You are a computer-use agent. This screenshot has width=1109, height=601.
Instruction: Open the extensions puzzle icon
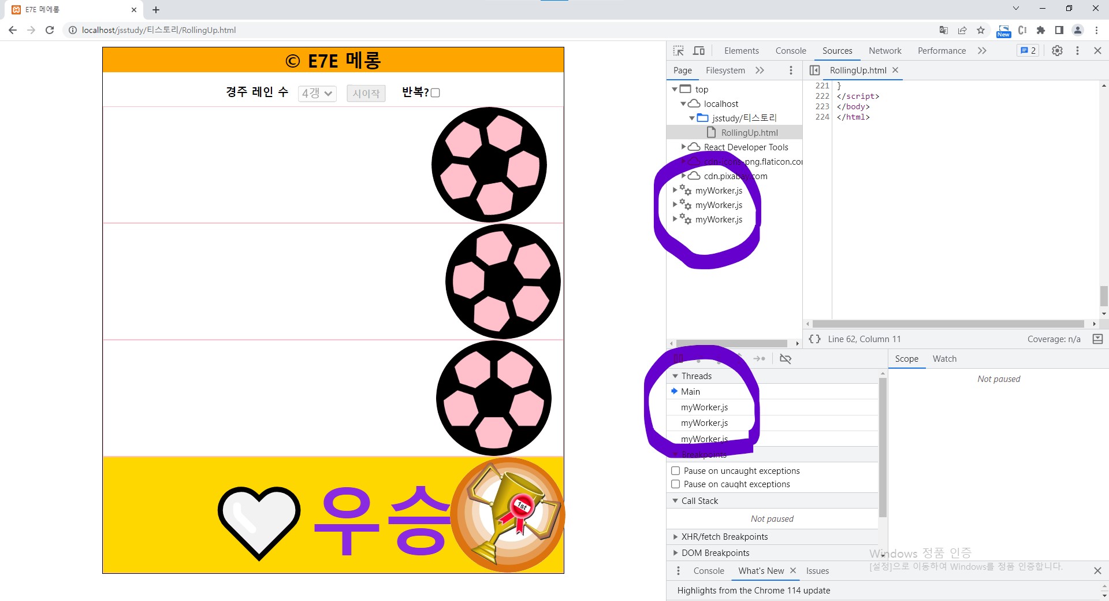(1041, 30)
